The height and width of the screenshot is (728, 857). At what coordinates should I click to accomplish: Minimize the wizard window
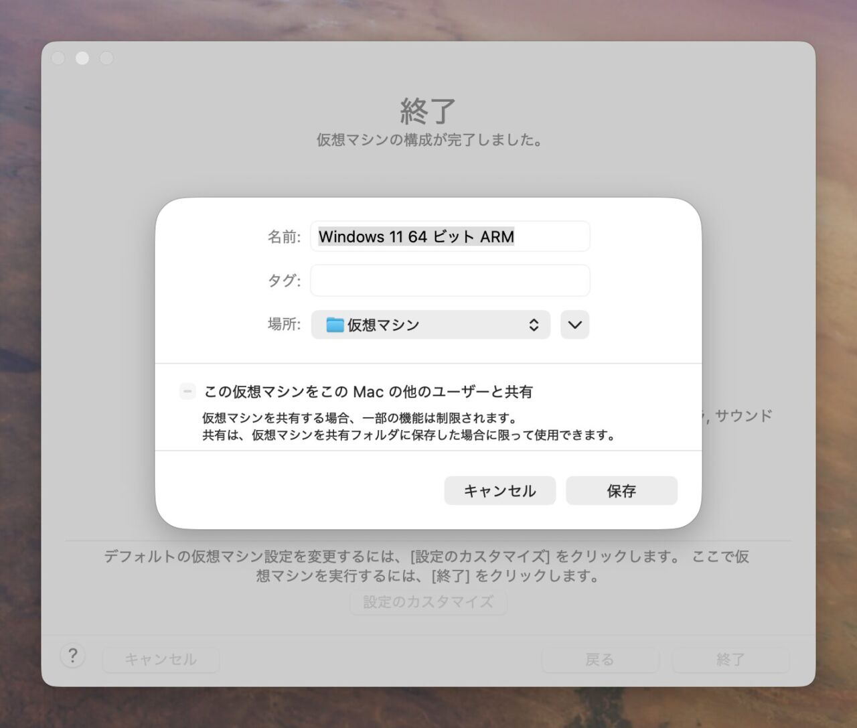(82, 58)
